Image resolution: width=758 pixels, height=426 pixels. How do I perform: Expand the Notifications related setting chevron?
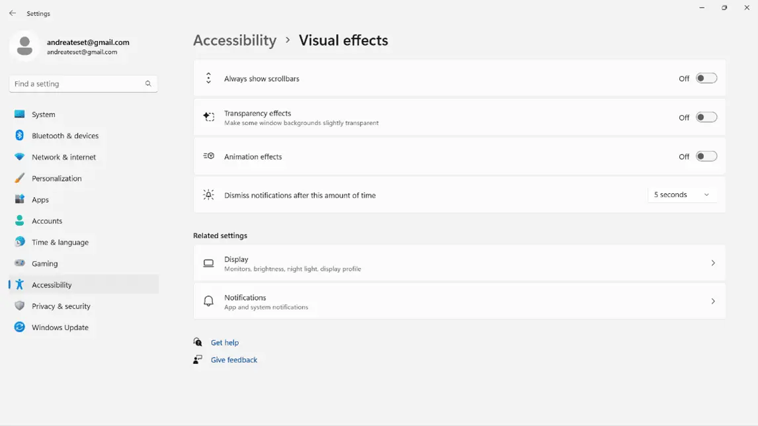[713, 301]
